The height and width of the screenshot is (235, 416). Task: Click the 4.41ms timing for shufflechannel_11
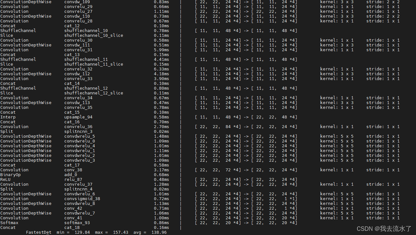pyautogui.click(x=162, y=60)
